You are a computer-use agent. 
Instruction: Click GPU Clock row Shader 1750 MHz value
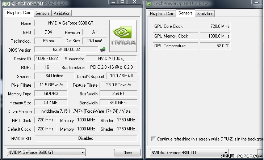[x=126, y=120]
